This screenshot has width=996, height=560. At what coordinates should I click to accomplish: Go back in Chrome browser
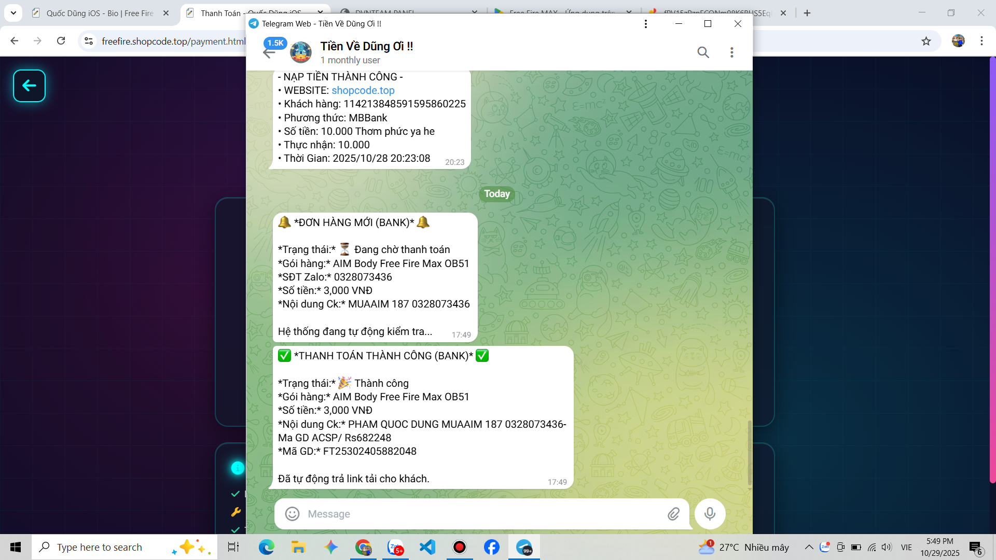(15, 41)
